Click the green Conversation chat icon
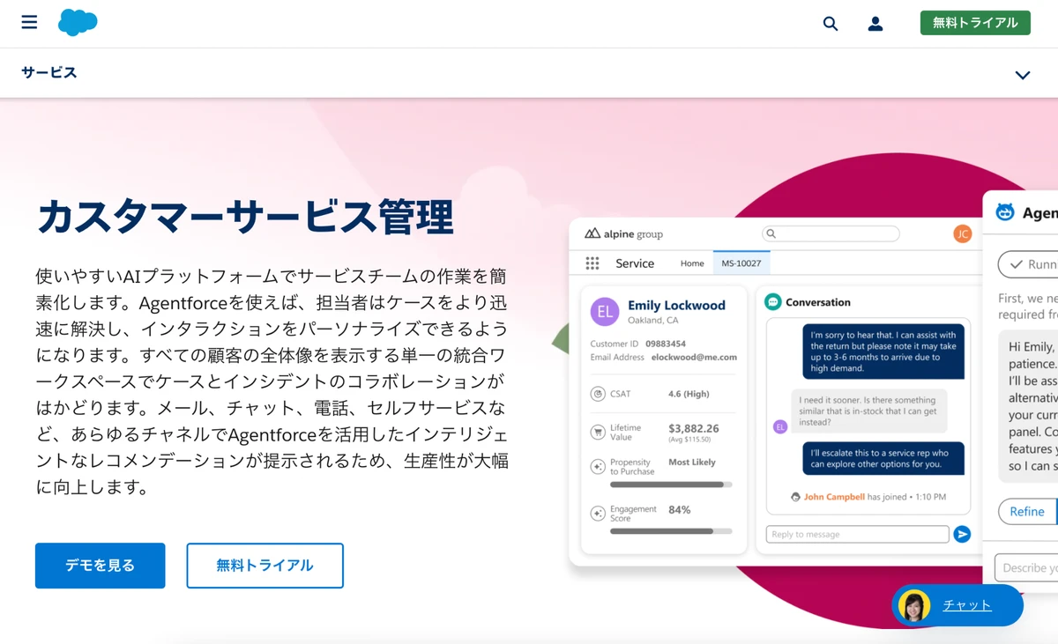The width and height of the screenshot is (1058, 644). (773, 301)
